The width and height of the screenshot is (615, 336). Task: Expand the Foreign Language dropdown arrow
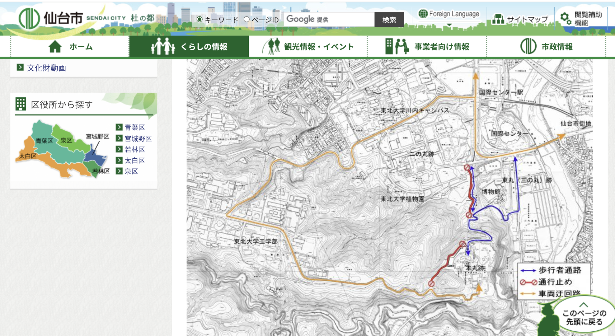point(449,25)
